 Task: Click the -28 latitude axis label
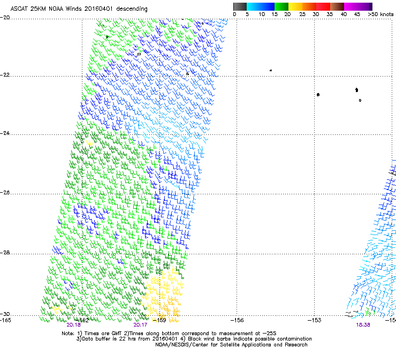click(x=5, y=253)
